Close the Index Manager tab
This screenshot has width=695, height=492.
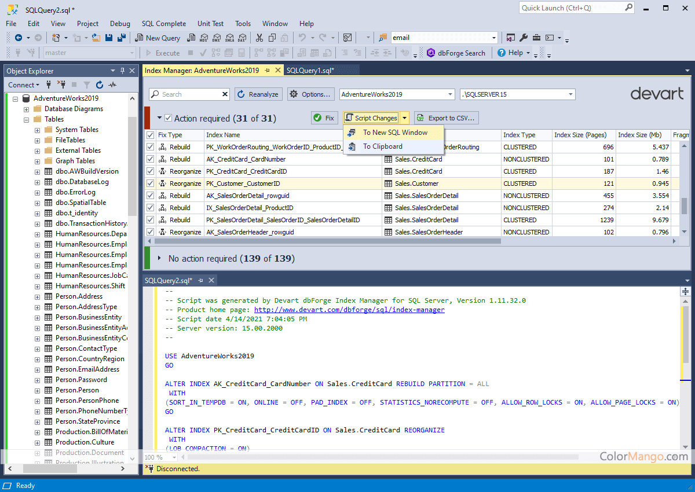277,70
